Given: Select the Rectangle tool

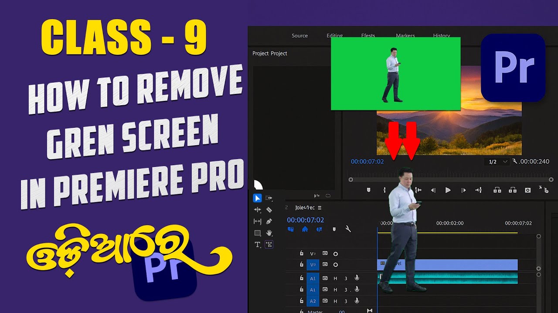Looking at the screenshot, I should (x=258, y=233).
